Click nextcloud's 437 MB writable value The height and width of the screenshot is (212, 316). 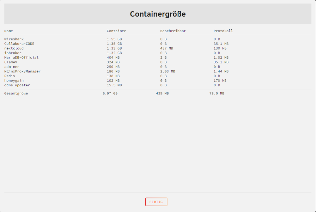click(x=167, y=48)
